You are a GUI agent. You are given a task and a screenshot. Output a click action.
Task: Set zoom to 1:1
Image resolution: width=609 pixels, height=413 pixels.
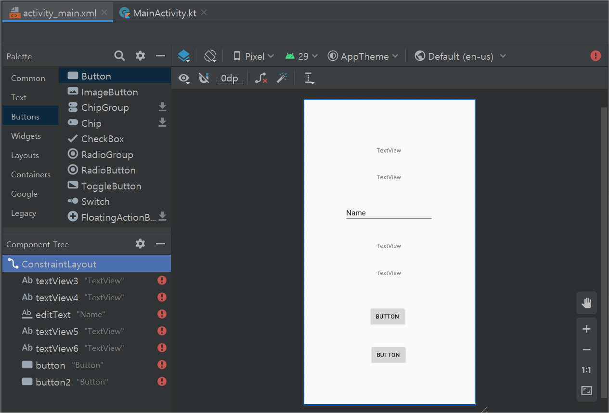[x=586, y=370]
